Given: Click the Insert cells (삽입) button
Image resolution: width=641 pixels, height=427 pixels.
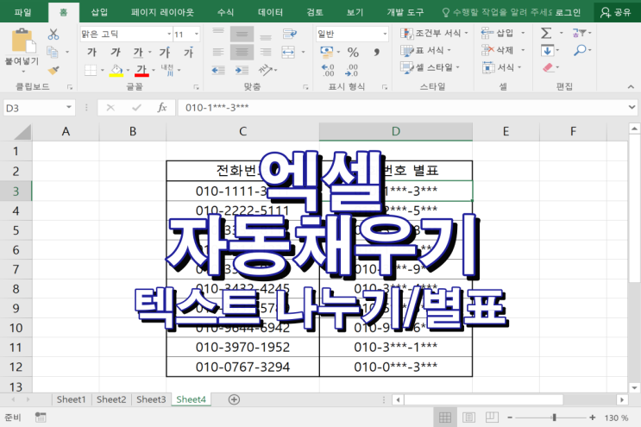Looking at the screenshot, I should [502, 33].
